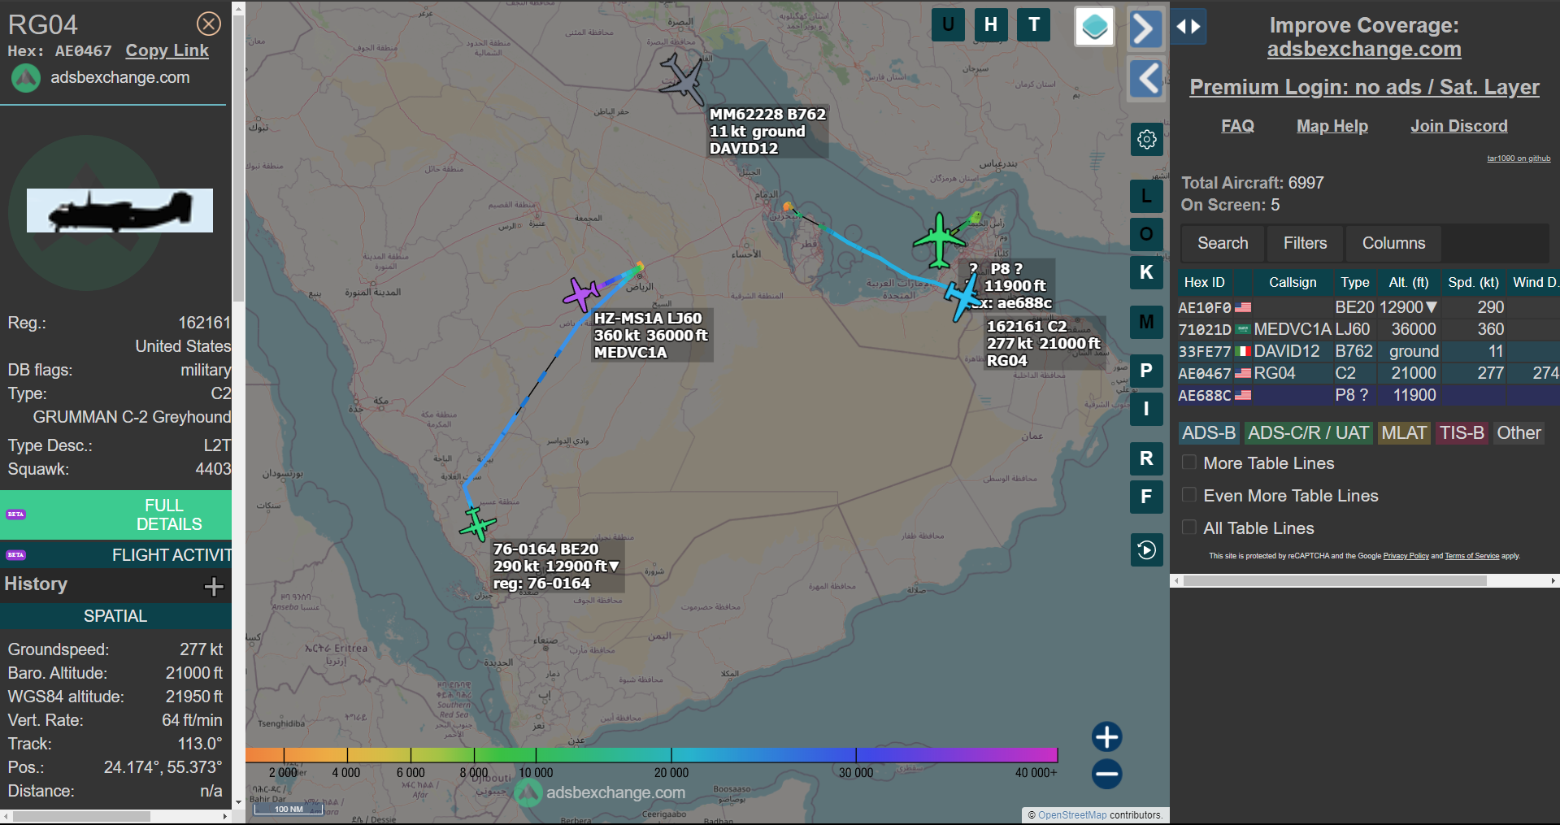1560x825 pixels.
Task: Click the info panel vertical scrollbar
Action: 238,158
